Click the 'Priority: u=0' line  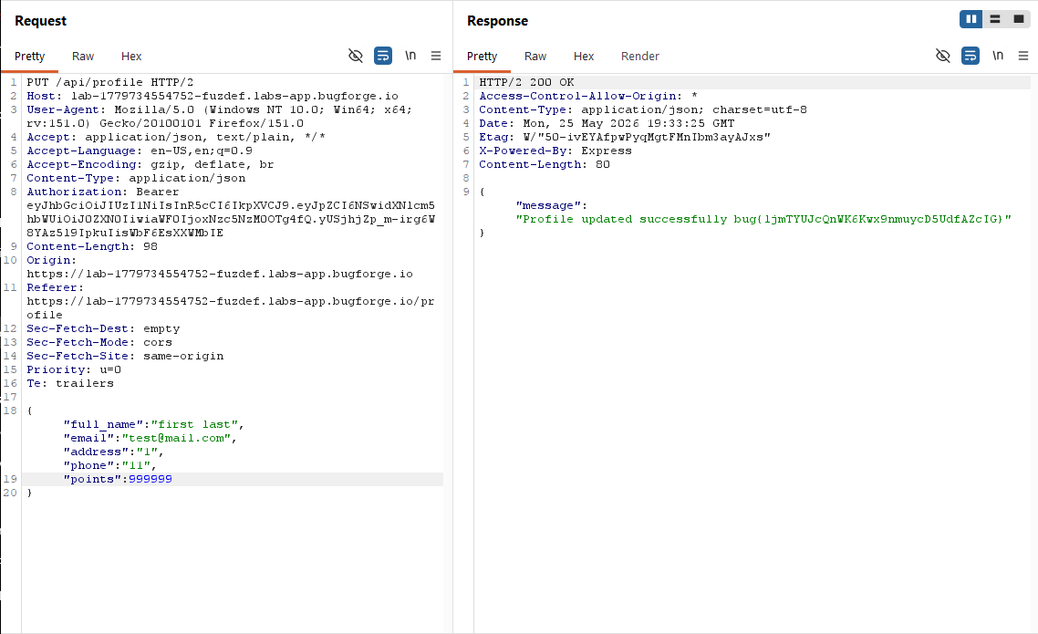point(74,369)
